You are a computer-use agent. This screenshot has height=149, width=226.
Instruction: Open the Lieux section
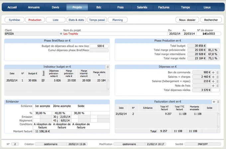tap(207, 7)
